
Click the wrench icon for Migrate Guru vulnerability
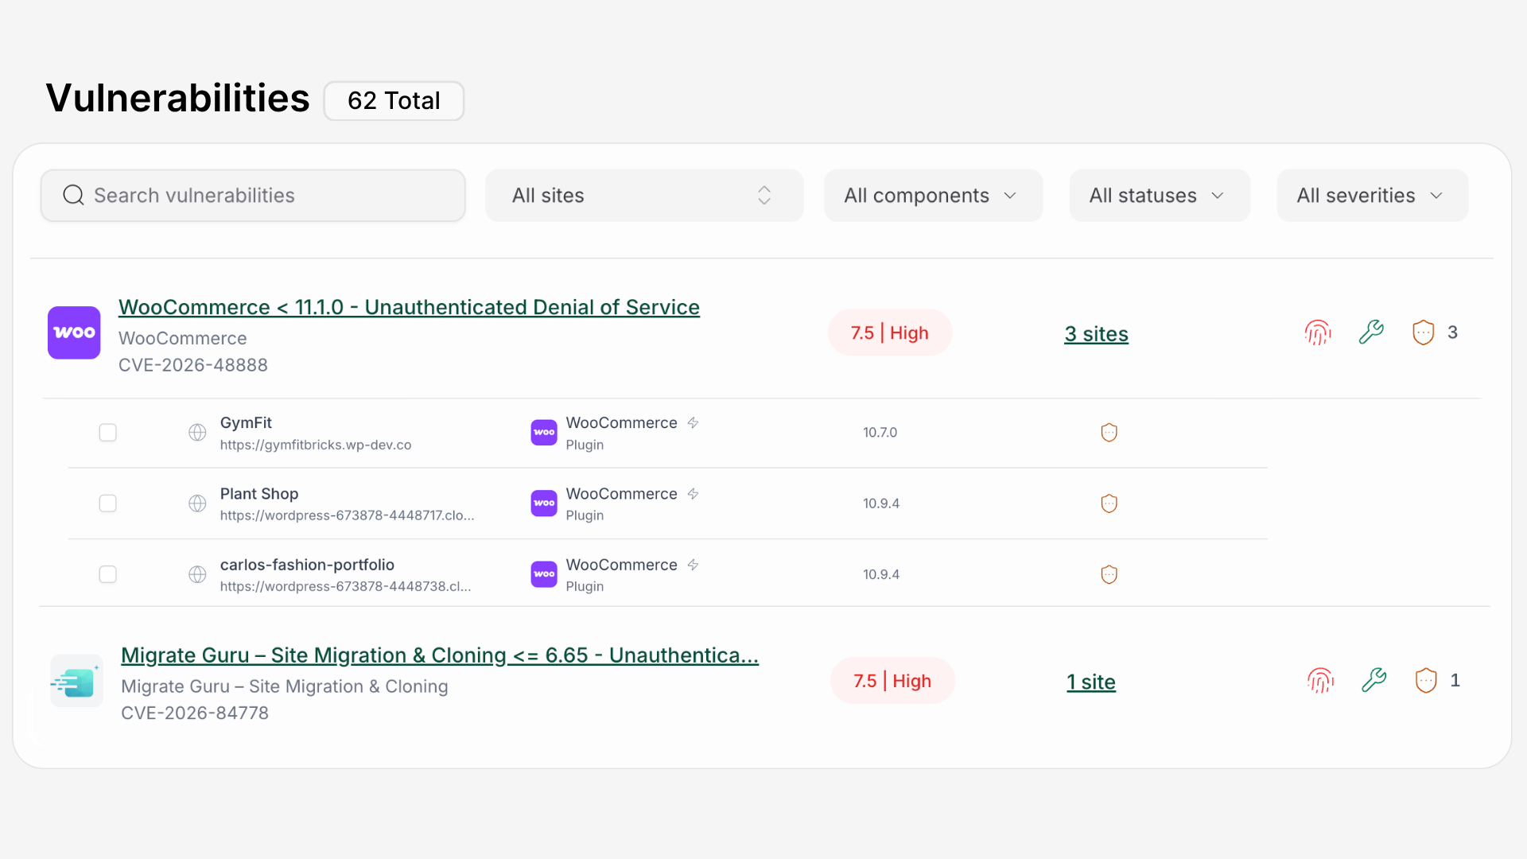point(1374,680)
